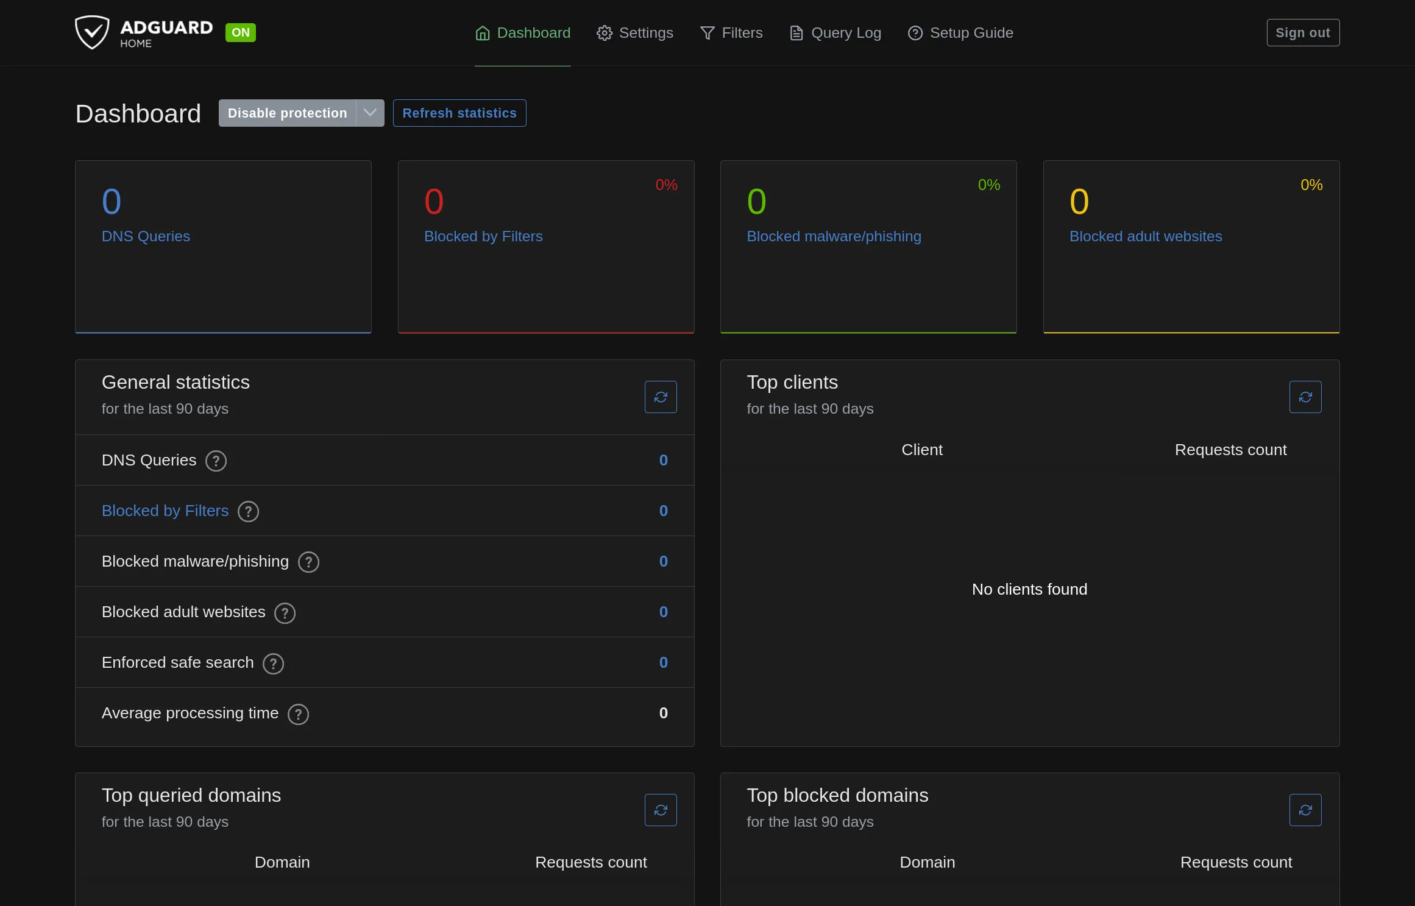This screenshot has height=906, width=1415.
Task: Refresh the Top queried domains card
Action: click(x=661, y=810)
